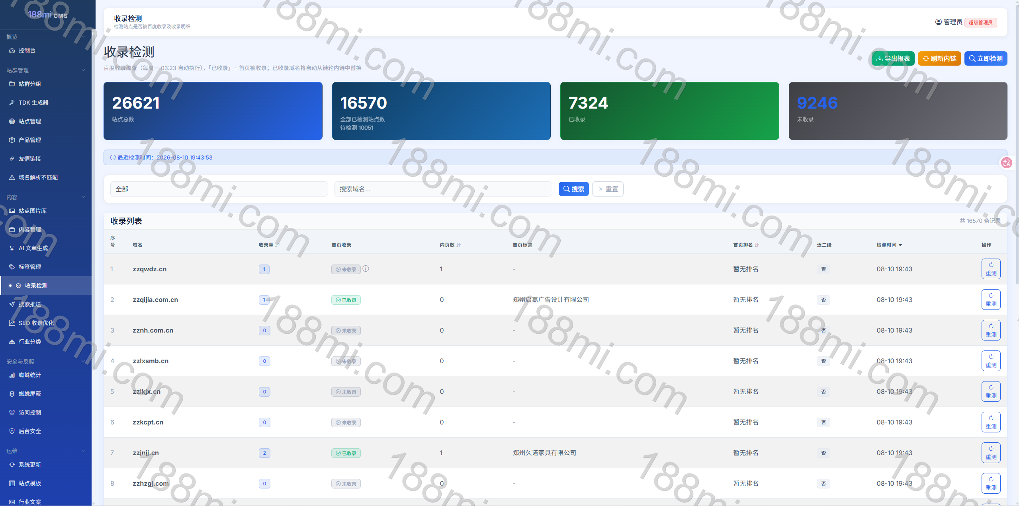
Task: Click the AI 文章生成 sparkle icon
Action: [x=12, y=248]
